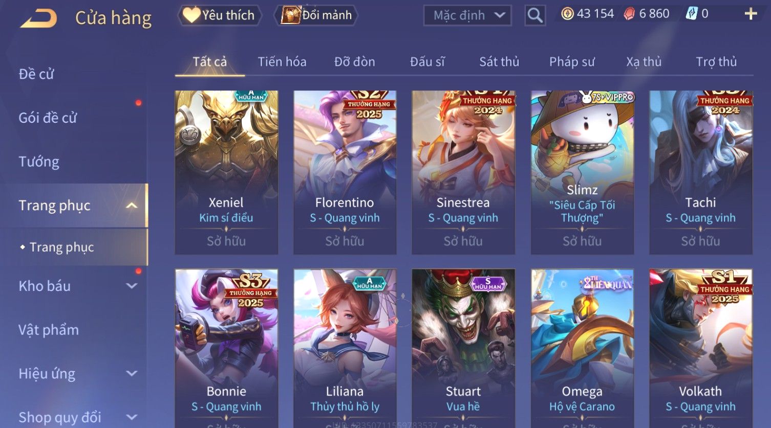The image size is (771, 428).
Task: Open the Mặc định sort dropdown
Action: pos(467,15)
